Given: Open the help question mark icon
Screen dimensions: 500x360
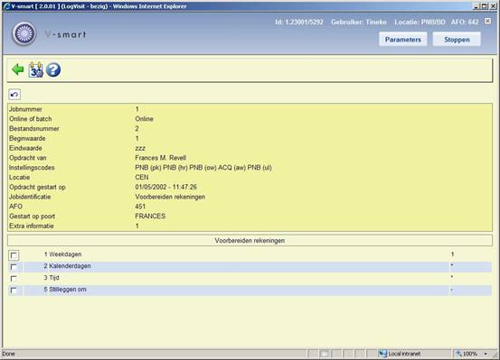Looking at the screenshot, I should (53, 69).
